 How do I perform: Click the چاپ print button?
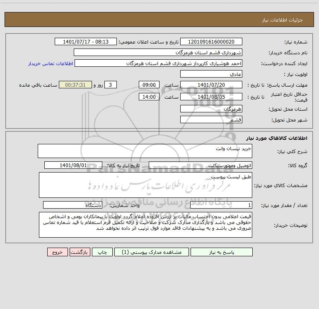102,252
